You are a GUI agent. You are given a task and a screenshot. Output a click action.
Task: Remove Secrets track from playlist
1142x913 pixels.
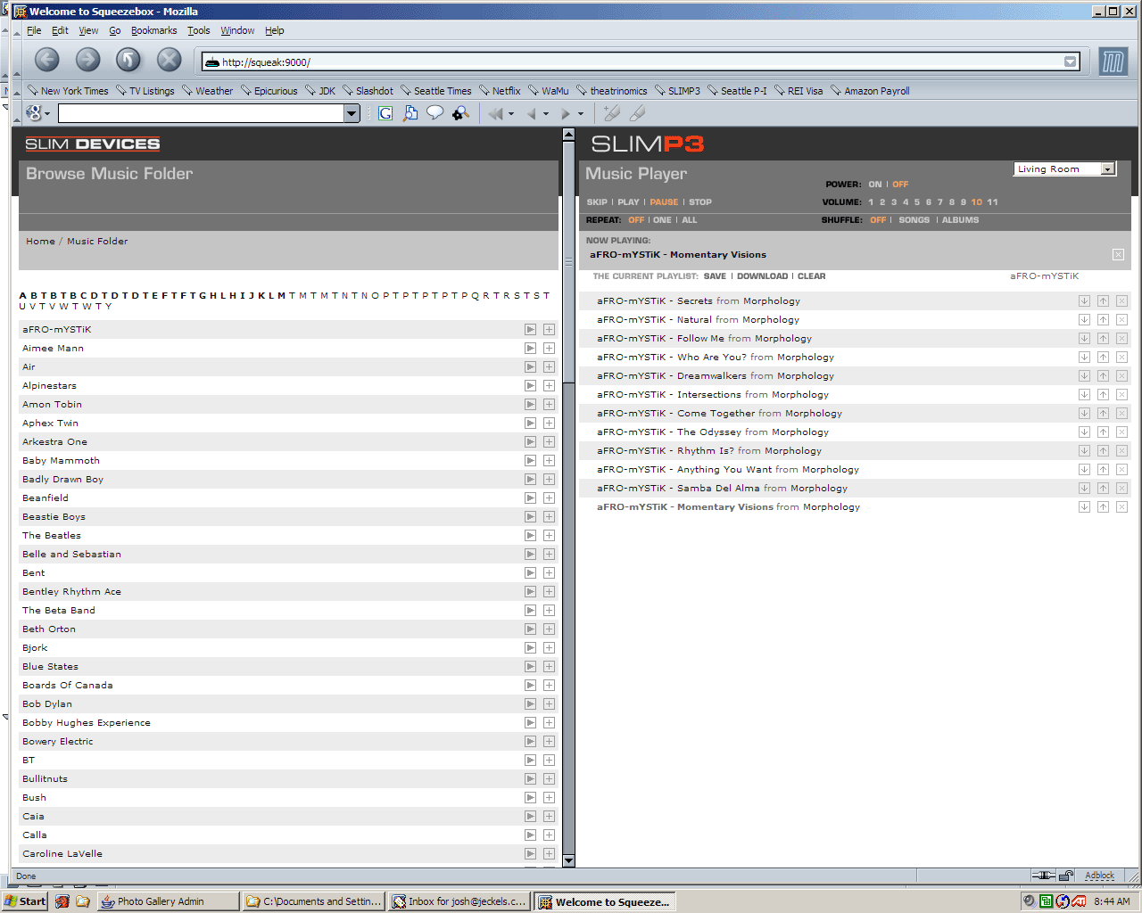(1121, 301)
